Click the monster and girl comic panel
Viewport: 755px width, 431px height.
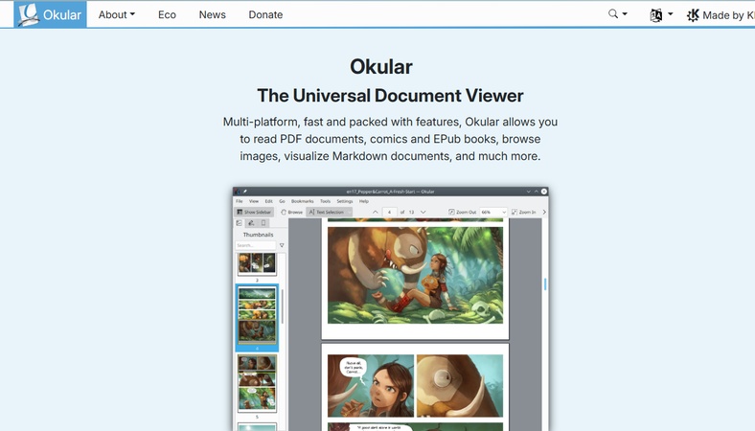(x=415, y=275)
